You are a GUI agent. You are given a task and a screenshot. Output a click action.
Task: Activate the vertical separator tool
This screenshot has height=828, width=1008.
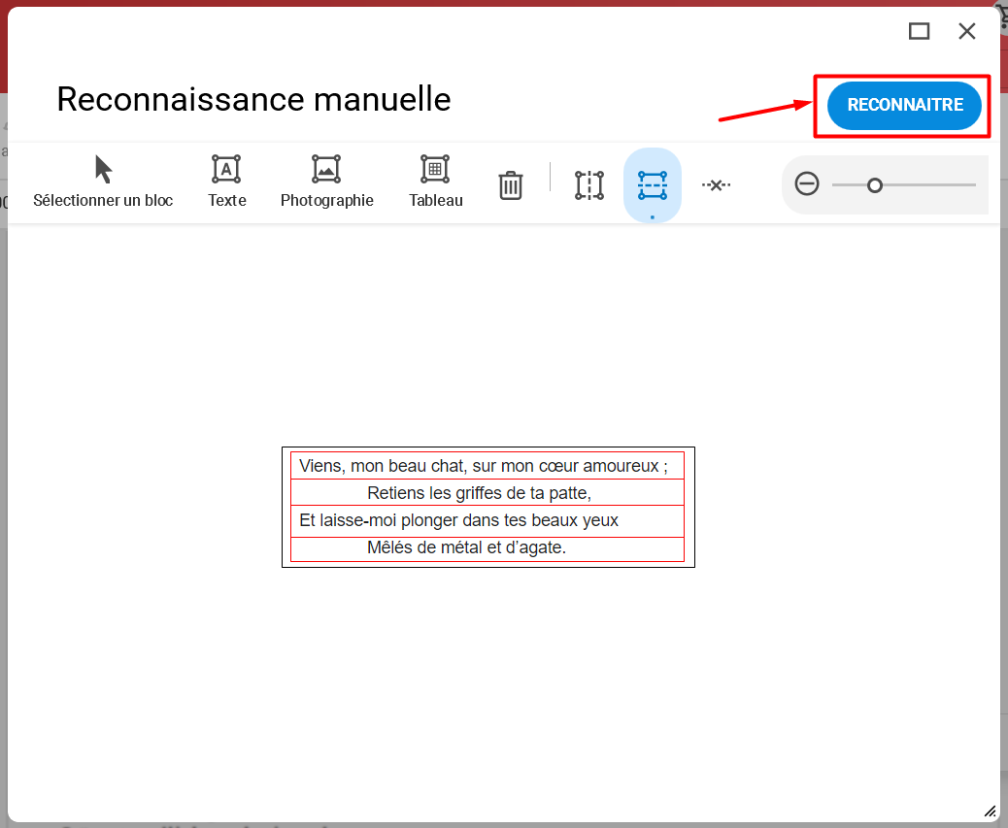point(588,185)
